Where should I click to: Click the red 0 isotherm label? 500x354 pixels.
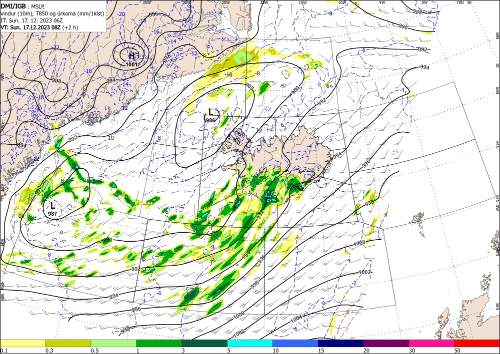click(x=348, y=312)
